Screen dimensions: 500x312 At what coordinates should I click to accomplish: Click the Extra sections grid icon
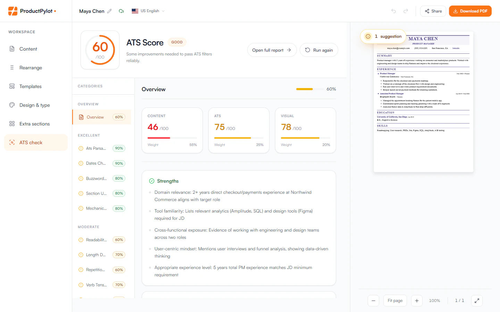12,124
